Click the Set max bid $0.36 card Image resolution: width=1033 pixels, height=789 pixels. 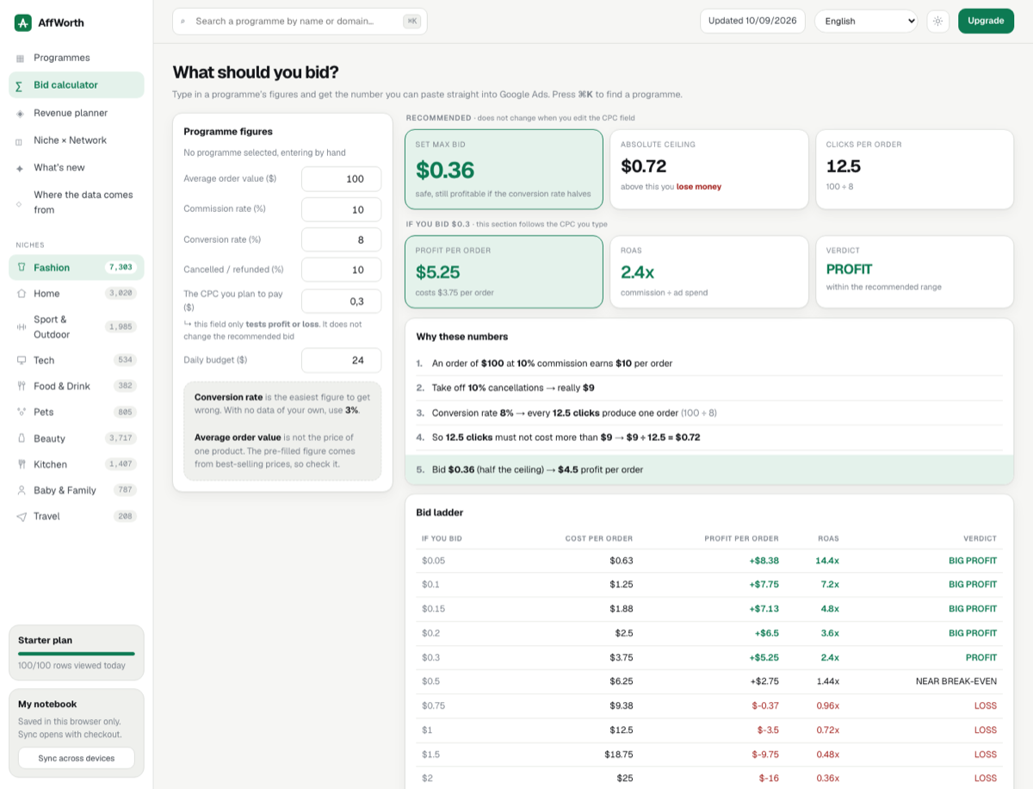click(504, 169)
